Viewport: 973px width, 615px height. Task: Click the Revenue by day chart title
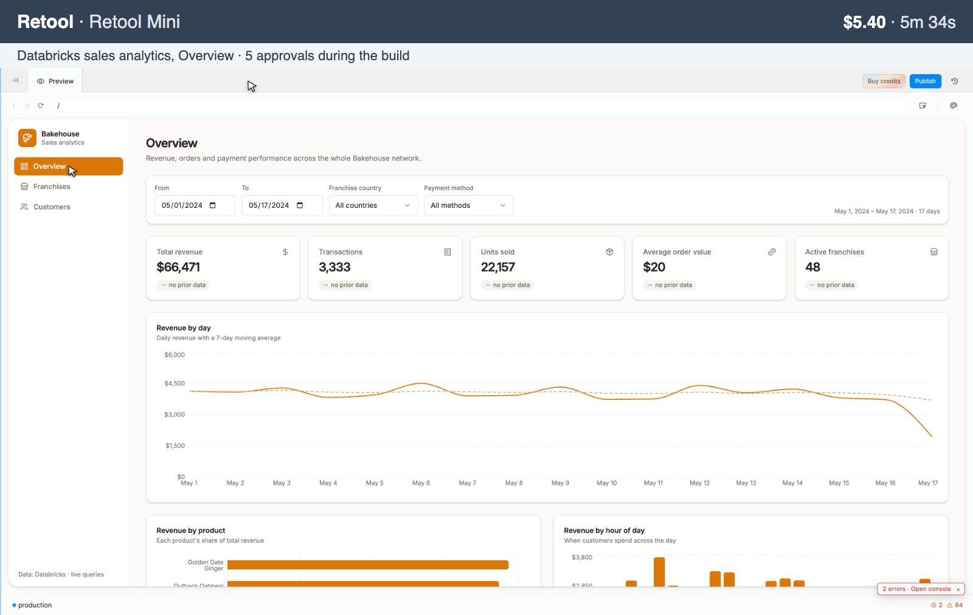[184, 328]
